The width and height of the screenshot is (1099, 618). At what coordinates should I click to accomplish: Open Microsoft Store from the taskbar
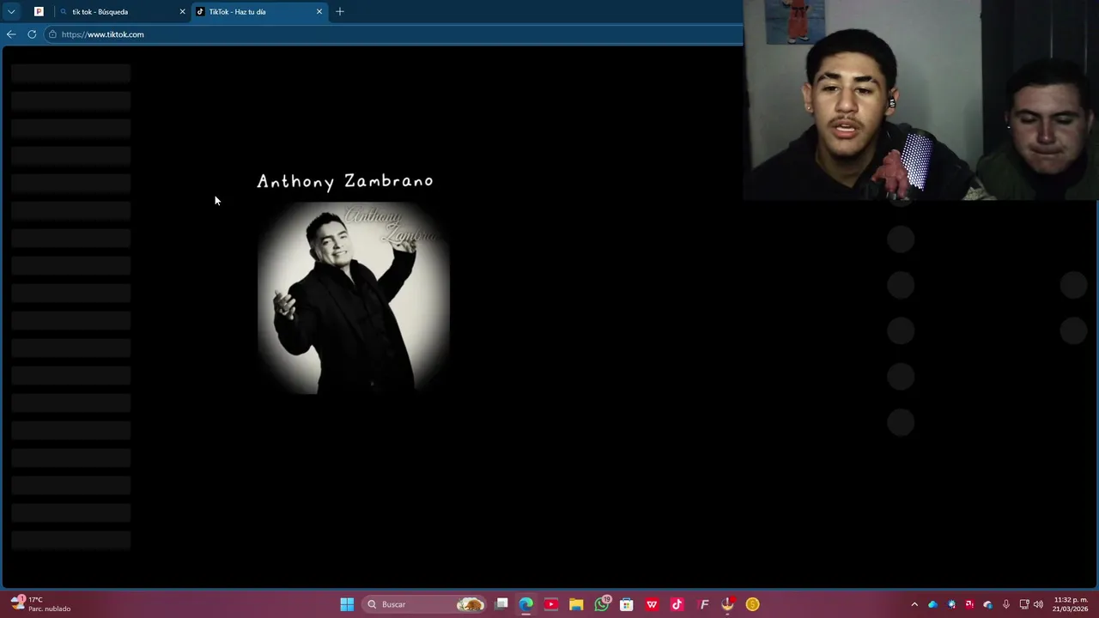pos(627,604)
